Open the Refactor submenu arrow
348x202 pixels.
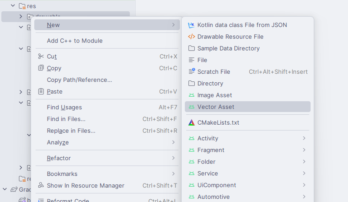click(174, 158)
